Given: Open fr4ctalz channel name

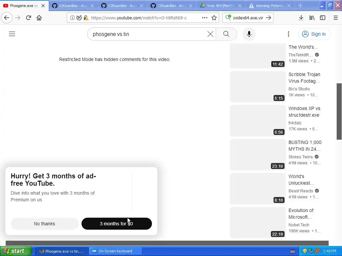Looking at the screenshot, I should click(295, 123).
